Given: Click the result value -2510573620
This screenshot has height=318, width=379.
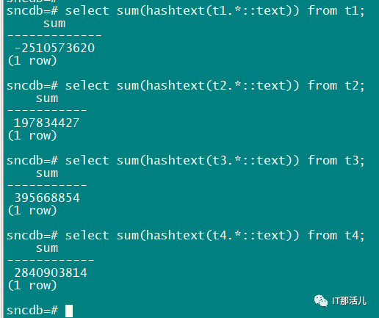Looking at the screenshot, I should pos(54,48).
